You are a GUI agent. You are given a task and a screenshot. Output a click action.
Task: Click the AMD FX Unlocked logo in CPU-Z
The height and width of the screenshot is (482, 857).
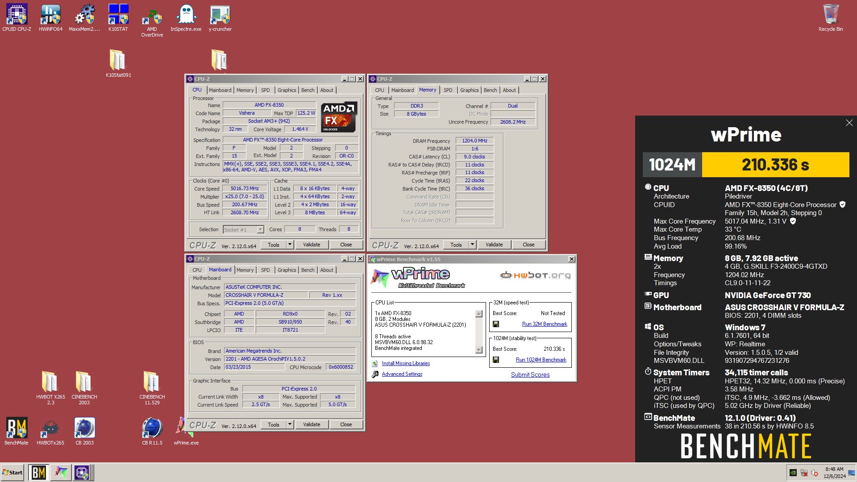click(339, 117)
